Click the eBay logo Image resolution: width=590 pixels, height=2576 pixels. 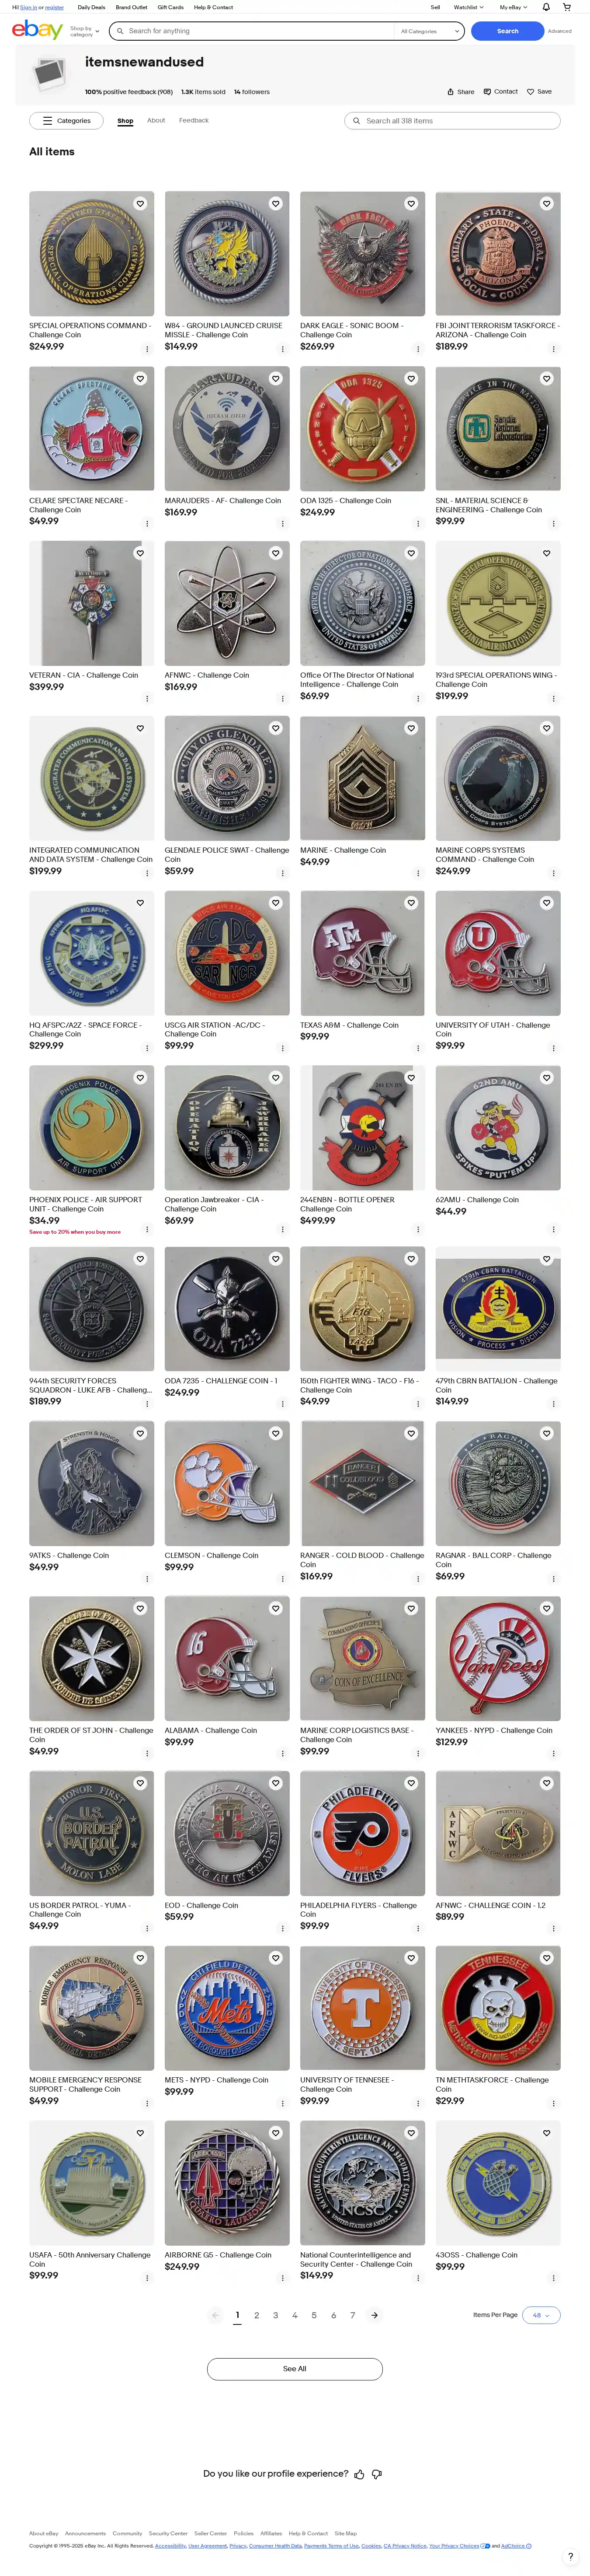37,30
